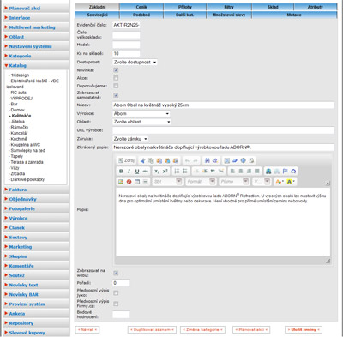The height and width of the screenshot is (337, 343).
Task: Toggle Strikethrough formatting in editor
Action: tap(146, 172)
